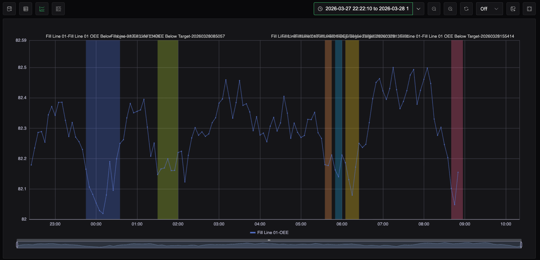Select the line chart view icon
540x260 pixels.
pos(42,9)
